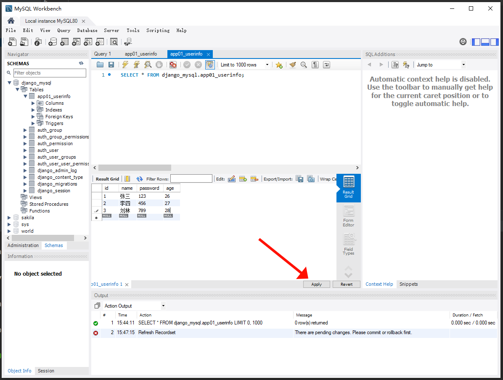Collapse the django_mysql schema
This screenshot has width=503, height=380.
pos(10,83)
